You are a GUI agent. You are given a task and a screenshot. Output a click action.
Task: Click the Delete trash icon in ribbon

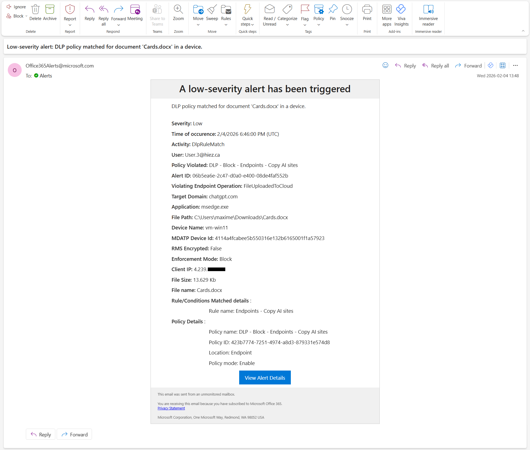pyautogui.click(x=35, y=10)
